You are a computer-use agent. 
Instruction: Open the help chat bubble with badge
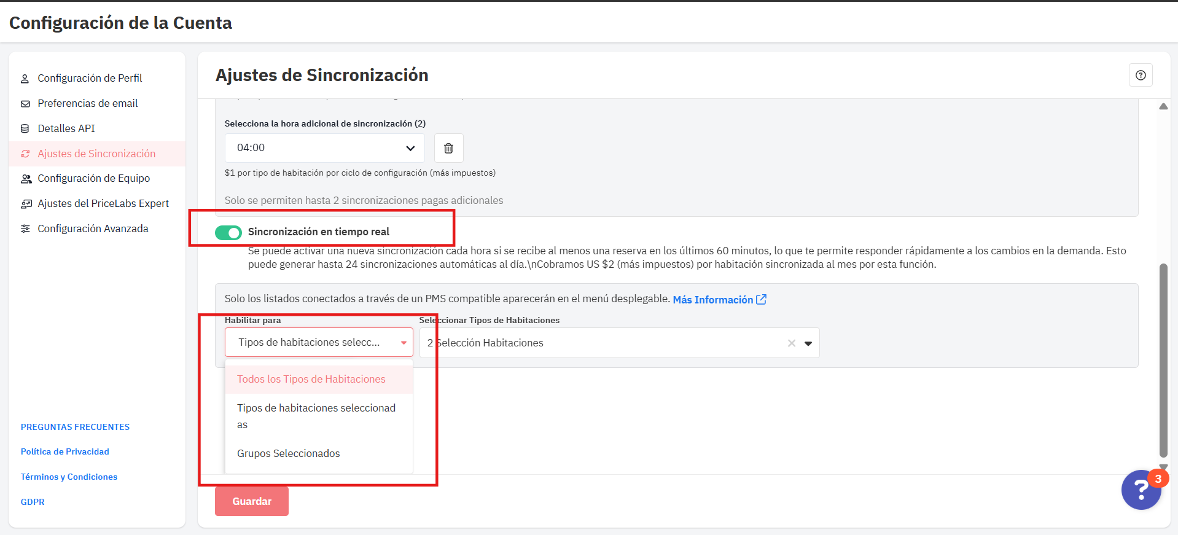(x=1141, y=490)
